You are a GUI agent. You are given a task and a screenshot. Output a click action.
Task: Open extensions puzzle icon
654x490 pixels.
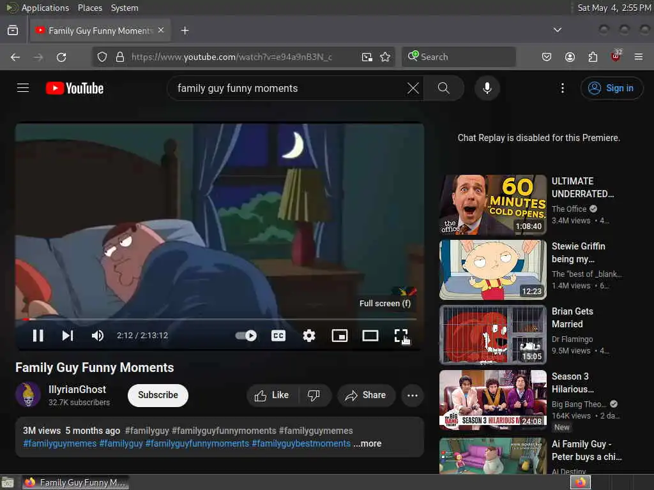(x=593, y=57)
